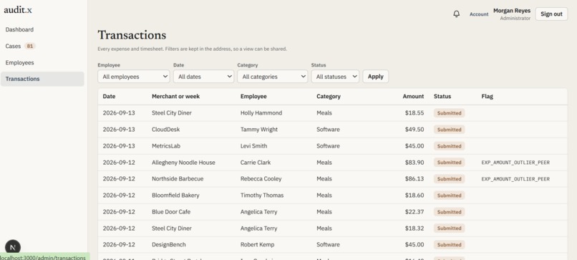Go to Dashboard in sidebar

[x=42, y=29]
